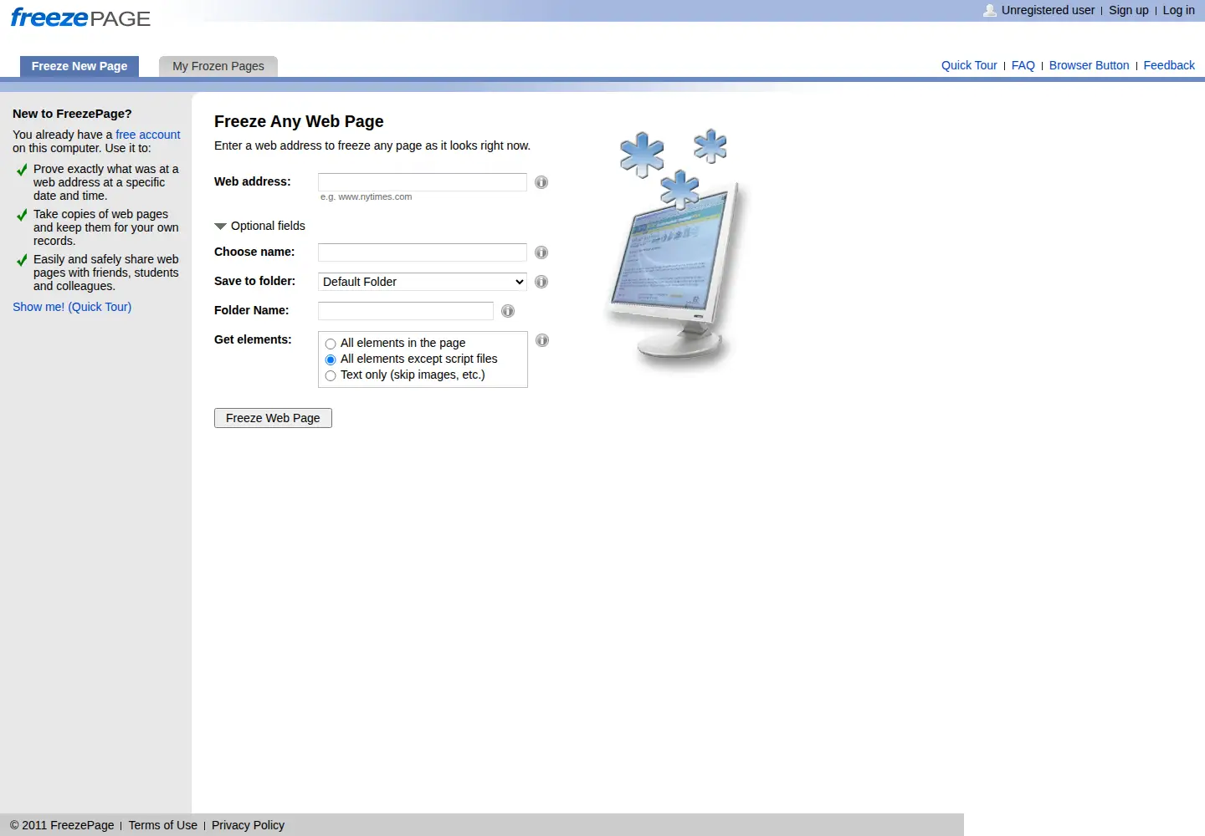The width and height of the screenshot is (1205, 836).
Task: Focus the Choose name input field
Action: click(x=423, y=252)
